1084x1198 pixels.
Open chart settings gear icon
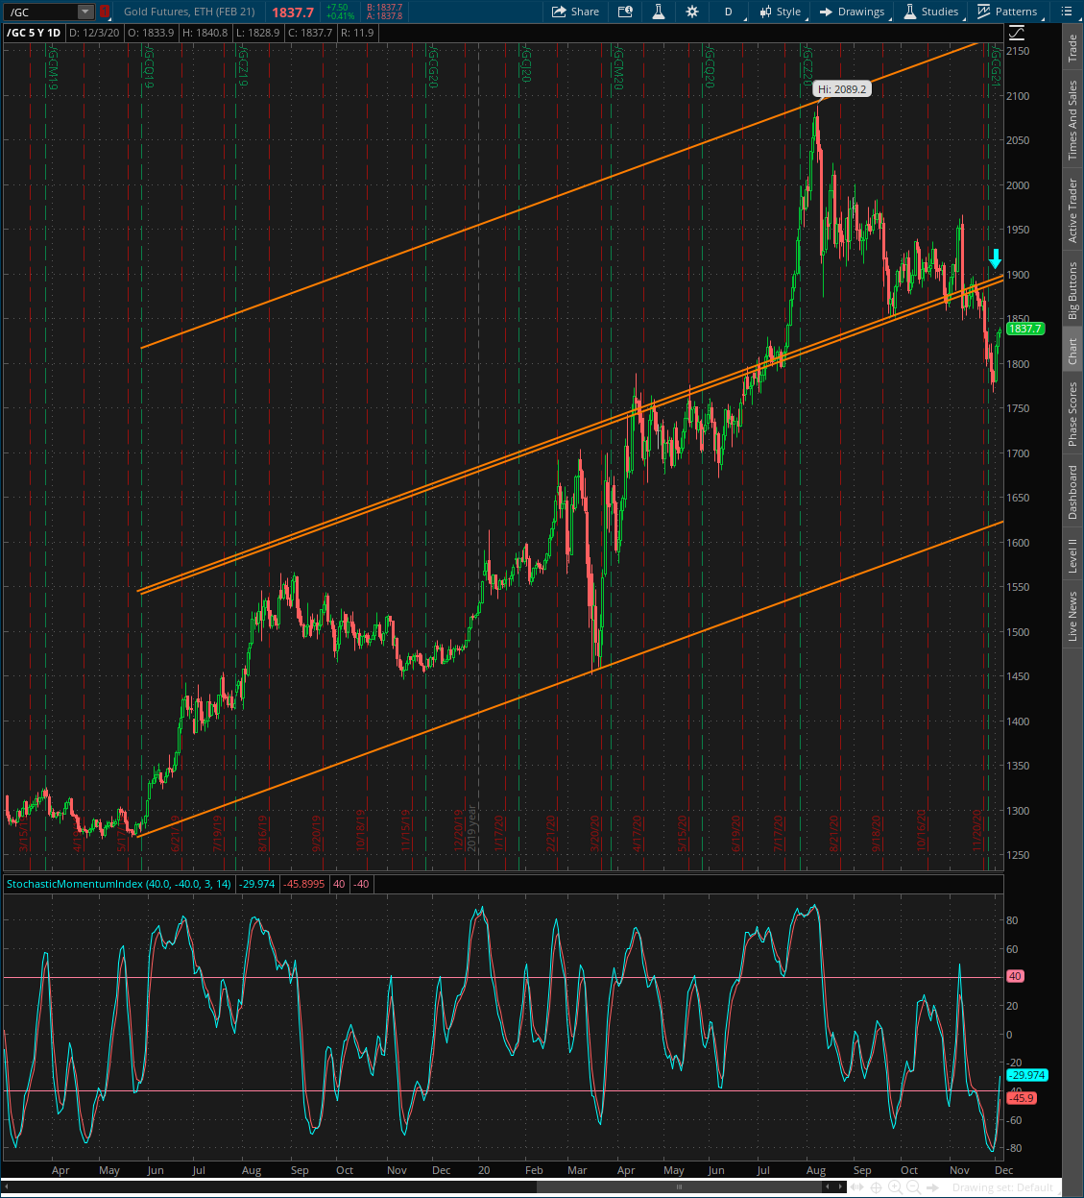[692, 12]
